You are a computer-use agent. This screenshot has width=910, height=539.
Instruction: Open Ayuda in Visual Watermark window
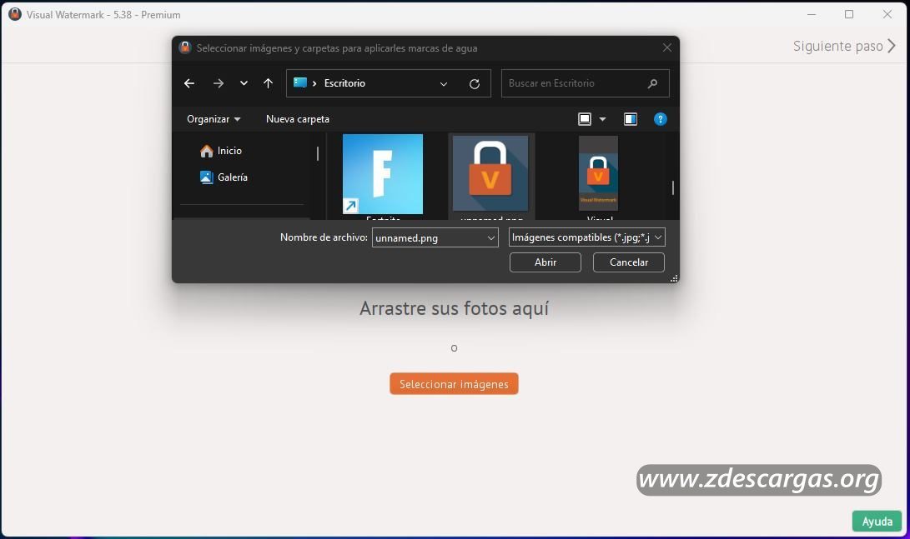click(877, 521)
